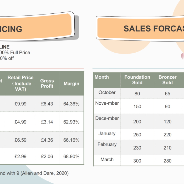
Task: Select the 300 foundation sold value
Action: 137,161
